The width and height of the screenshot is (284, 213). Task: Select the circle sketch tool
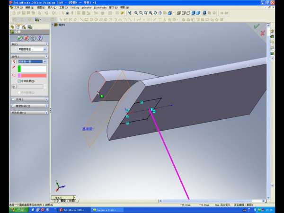(x=91, y=19)
